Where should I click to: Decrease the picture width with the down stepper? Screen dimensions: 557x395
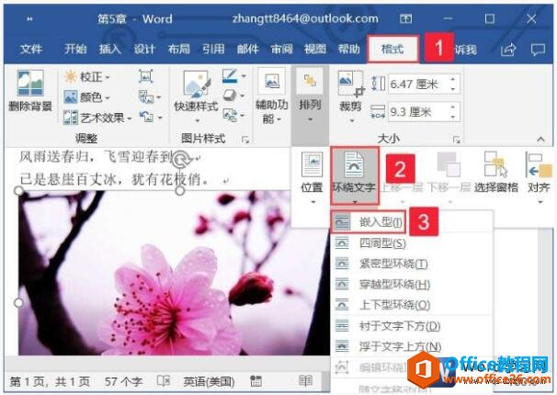pos(453,117)
